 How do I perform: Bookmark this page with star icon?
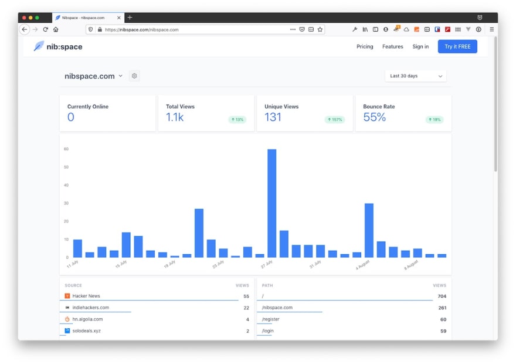tap(320, 29)
